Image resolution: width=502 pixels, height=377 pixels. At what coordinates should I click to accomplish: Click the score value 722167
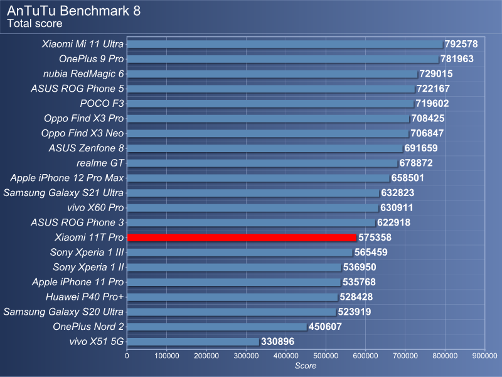point(433,89)
